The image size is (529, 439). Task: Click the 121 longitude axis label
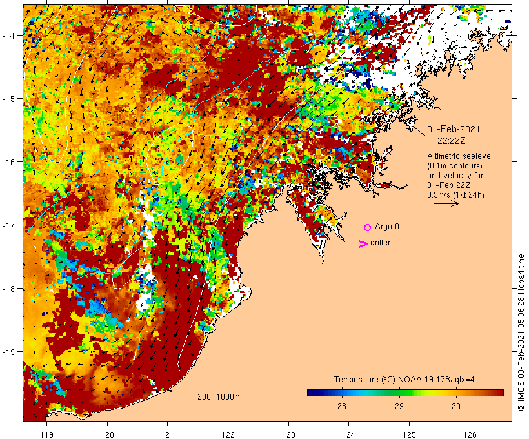coord(168,434)
